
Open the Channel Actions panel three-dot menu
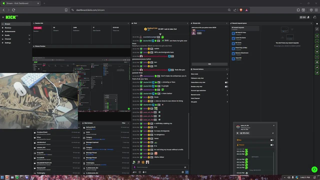(x=227, y=69)
